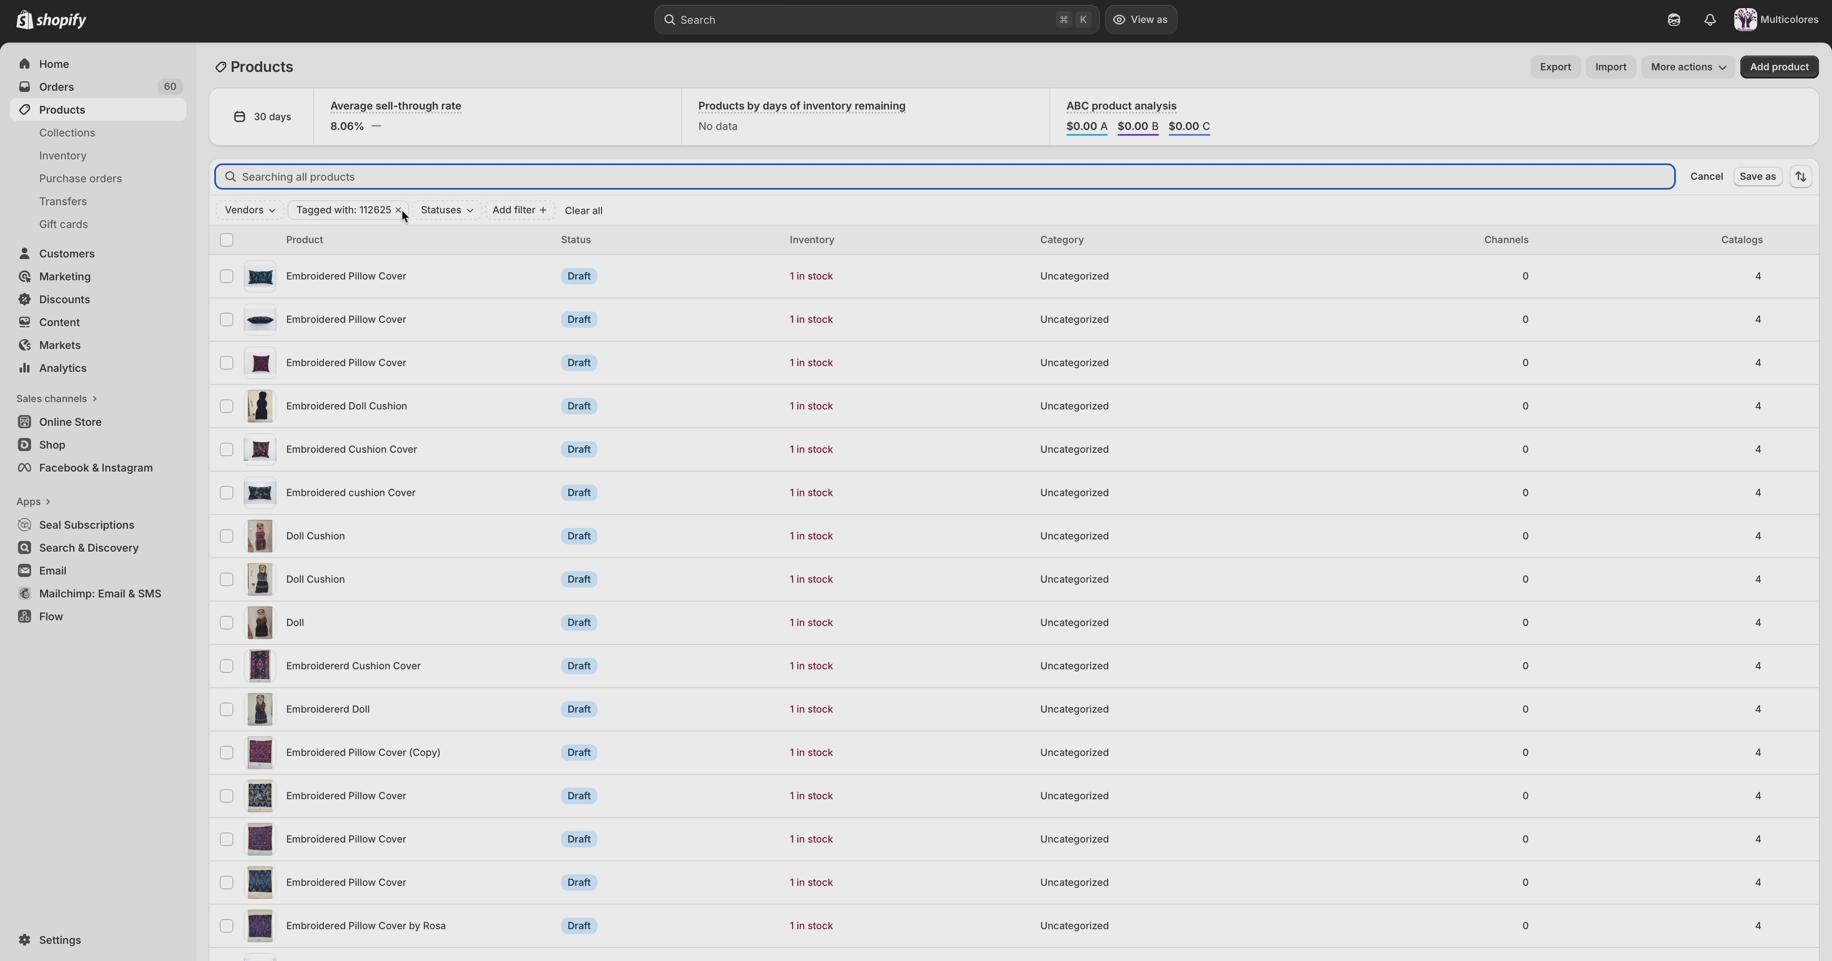Viewport: 1832px width, 961px height.
Task: Click the Add product button
Action: 1779,67
